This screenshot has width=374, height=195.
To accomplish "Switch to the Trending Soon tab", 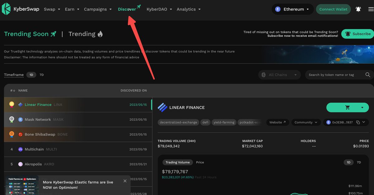I will 30,34.
